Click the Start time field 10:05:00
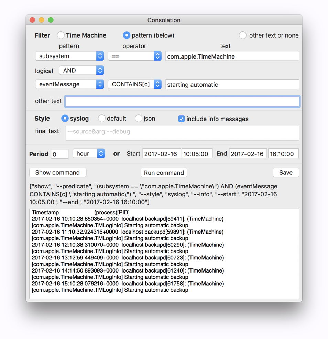Viewport: 328px width, 339px height. click(197, 154)
